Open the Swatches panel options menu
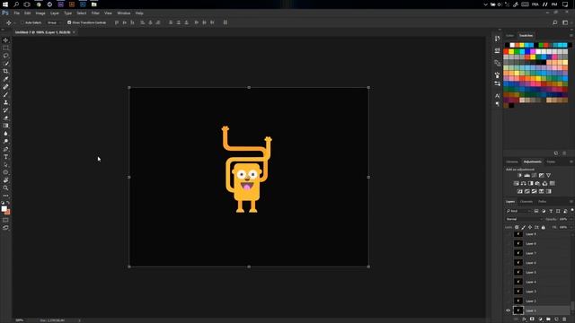The image size is (575, 323). [x=571, y=36]
